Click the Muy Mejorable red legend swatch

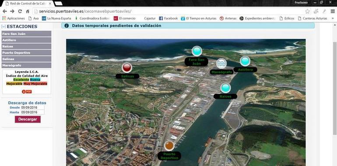coord(35,83)
